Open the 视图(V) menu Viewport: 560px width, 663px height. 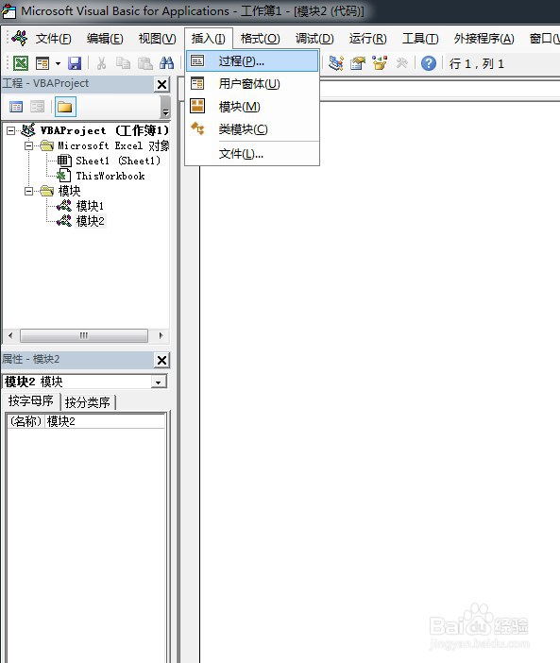coord(157,39)
